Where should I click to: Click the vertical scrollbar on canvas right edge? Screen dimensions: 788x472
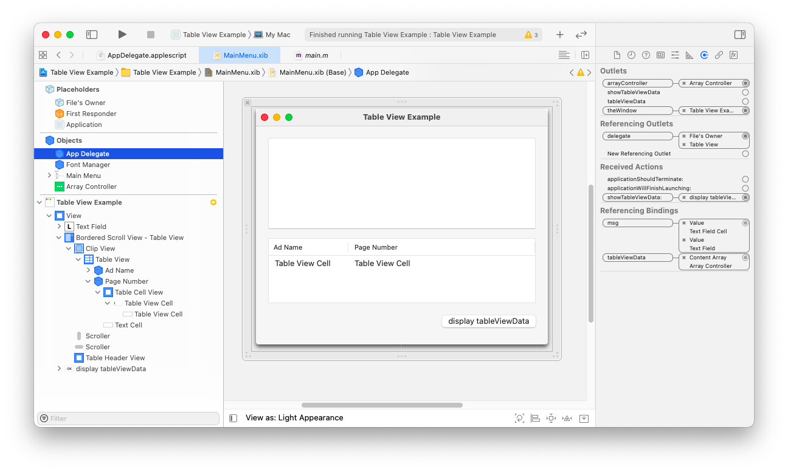click(x=590, y=254)
